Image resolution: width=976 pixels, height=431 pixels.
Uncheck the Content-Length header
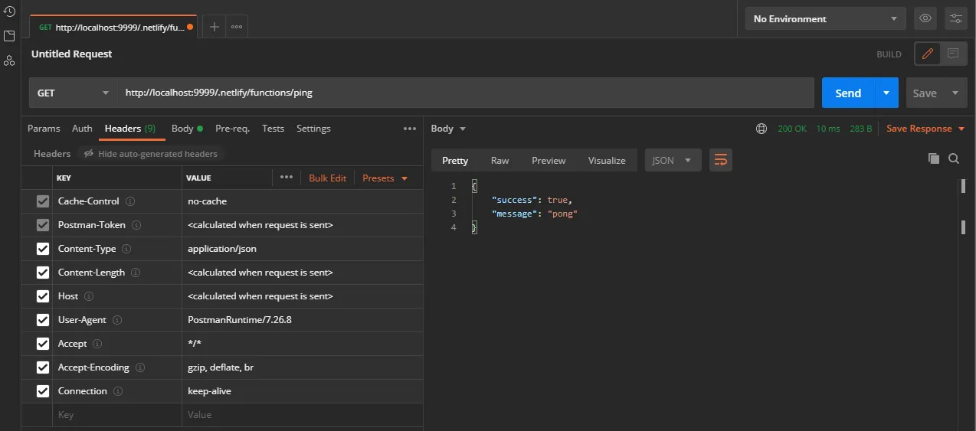click(x=43, y=273)
